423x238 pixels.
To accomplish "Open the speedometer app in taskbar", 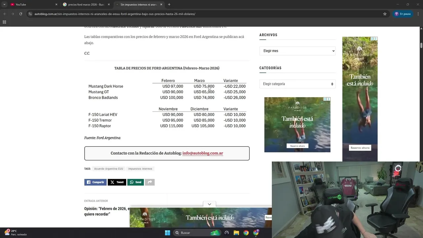I will point(227,233).
